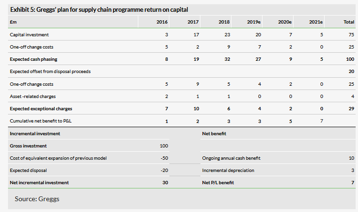The image size is (358, 212).
Task: Click the Incremental depreciation label
Action: (228, 171)
